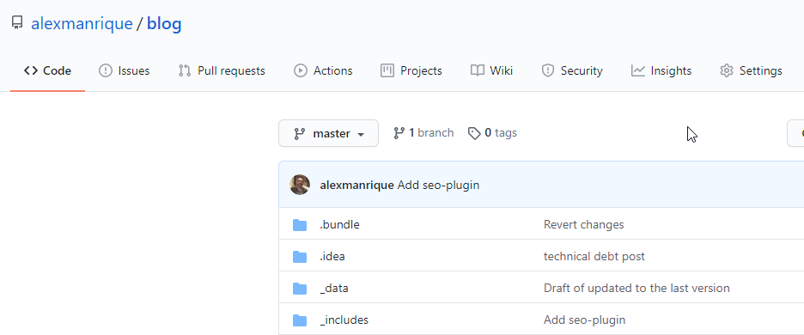The image size is (804, 335).
Task: Open the Wiki tab
Action: (x=491, y=70)
